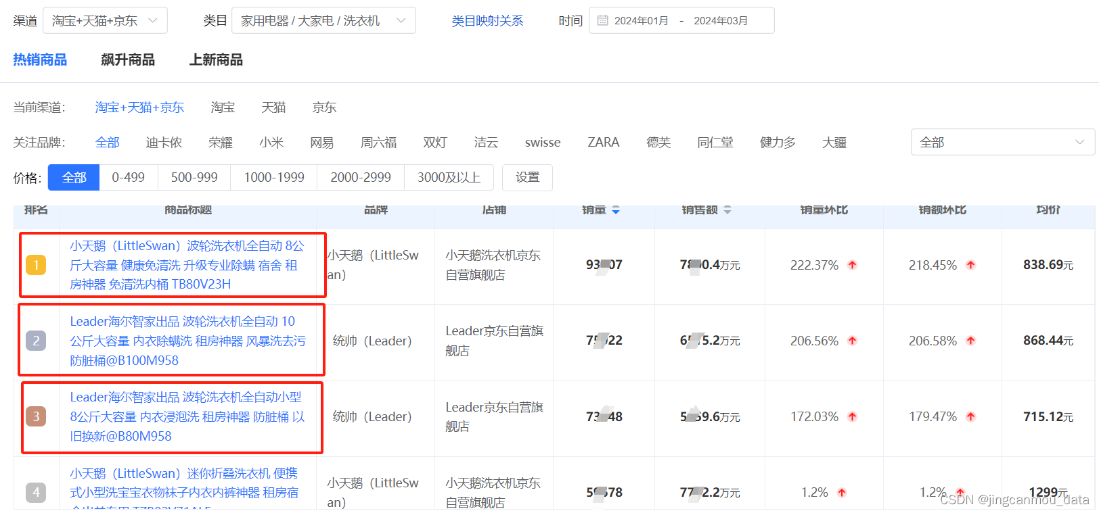The height and width of the screenshot is (513, 1099).
Task: Select price range 2000-2999
Action: coord(361,178)
